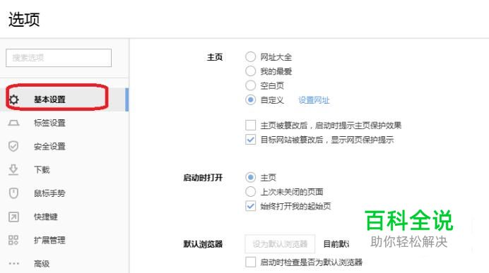This screenshot has height=273, width=489.
Task: Select the 自定义 homepage radio button
Action: coord(250,100)
